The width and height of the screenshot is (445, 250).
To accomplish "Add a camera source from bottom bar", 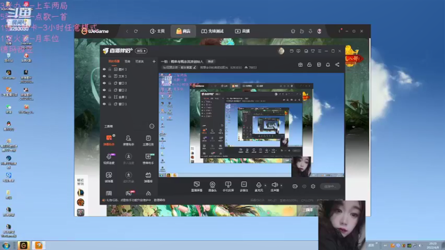I will coord(212,187).
